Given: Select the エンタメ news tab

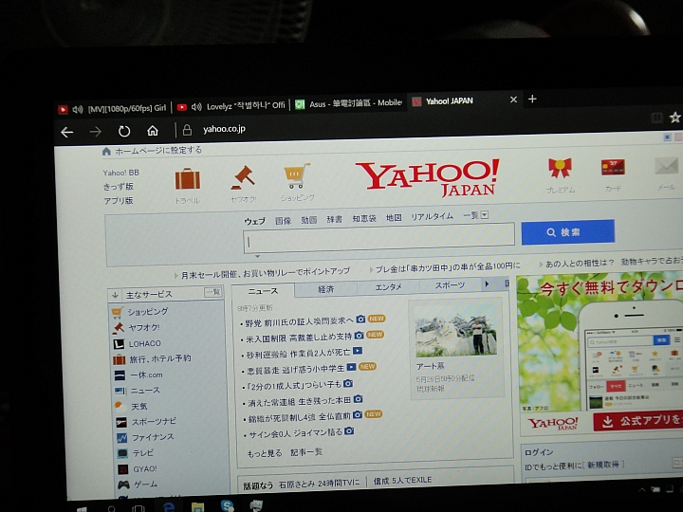Looking at the screenshot, I should tap(388, 287).
